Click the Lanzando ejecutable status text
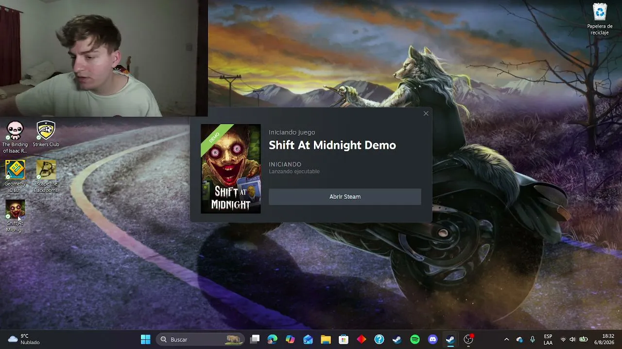Viewport: 622px width, 349px height. tap(294, 172)
